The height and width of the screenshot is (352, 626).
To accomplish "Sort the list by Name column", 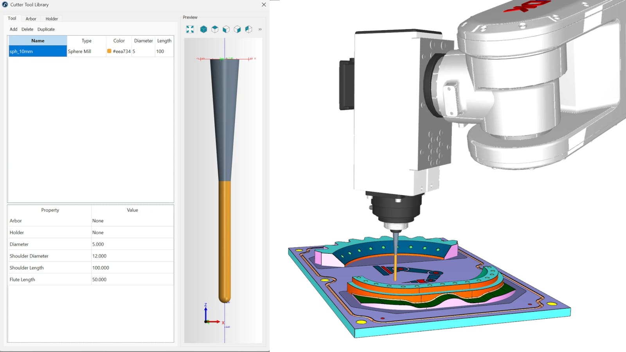I will [38, 41].
